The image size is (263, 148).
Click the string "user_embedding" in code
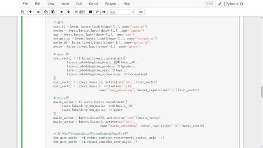[120, 90]
